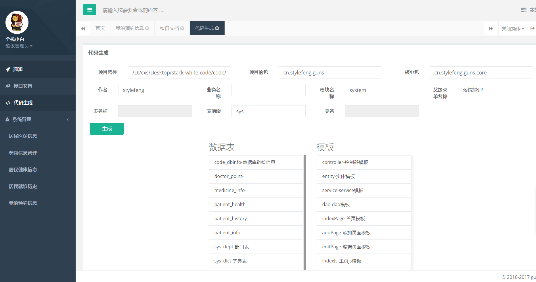Open 居民健康信息 sidebar item

tap(38, 170)
